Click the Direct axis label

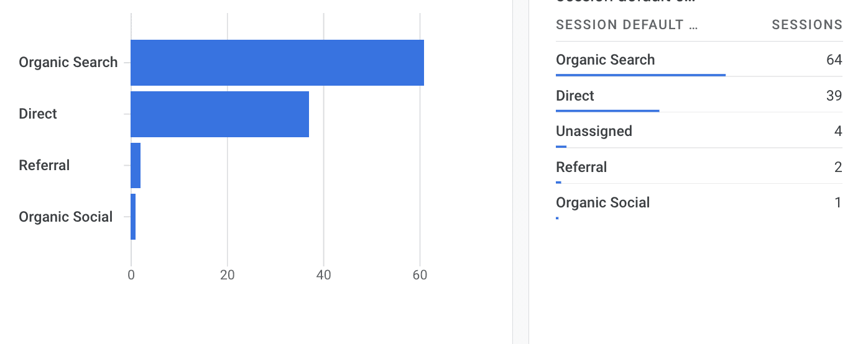click(x=38, y=114)
